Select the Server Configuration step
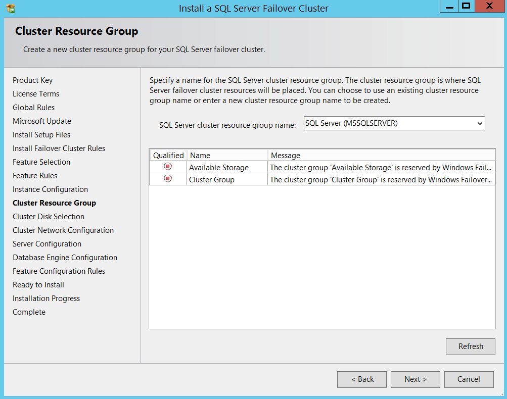 pyautogui.click(x=47, y=244)
